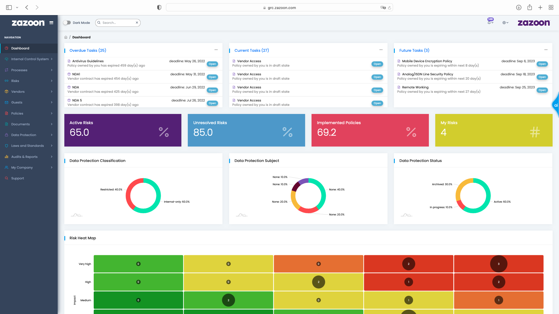Image resolution: width=559 pixels, height=314 pixels.
Task: Click the Processes icon in the sidebar
Action: (x=6, y=70)
